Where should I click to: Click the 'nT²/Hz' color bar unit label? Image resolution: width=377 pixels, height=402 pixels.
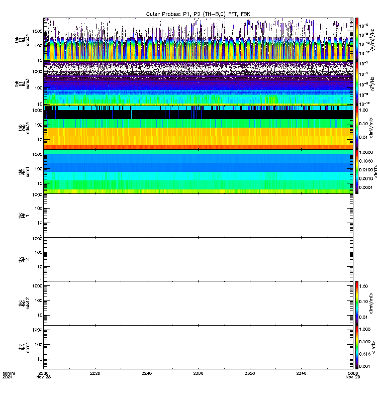(373, 83)
